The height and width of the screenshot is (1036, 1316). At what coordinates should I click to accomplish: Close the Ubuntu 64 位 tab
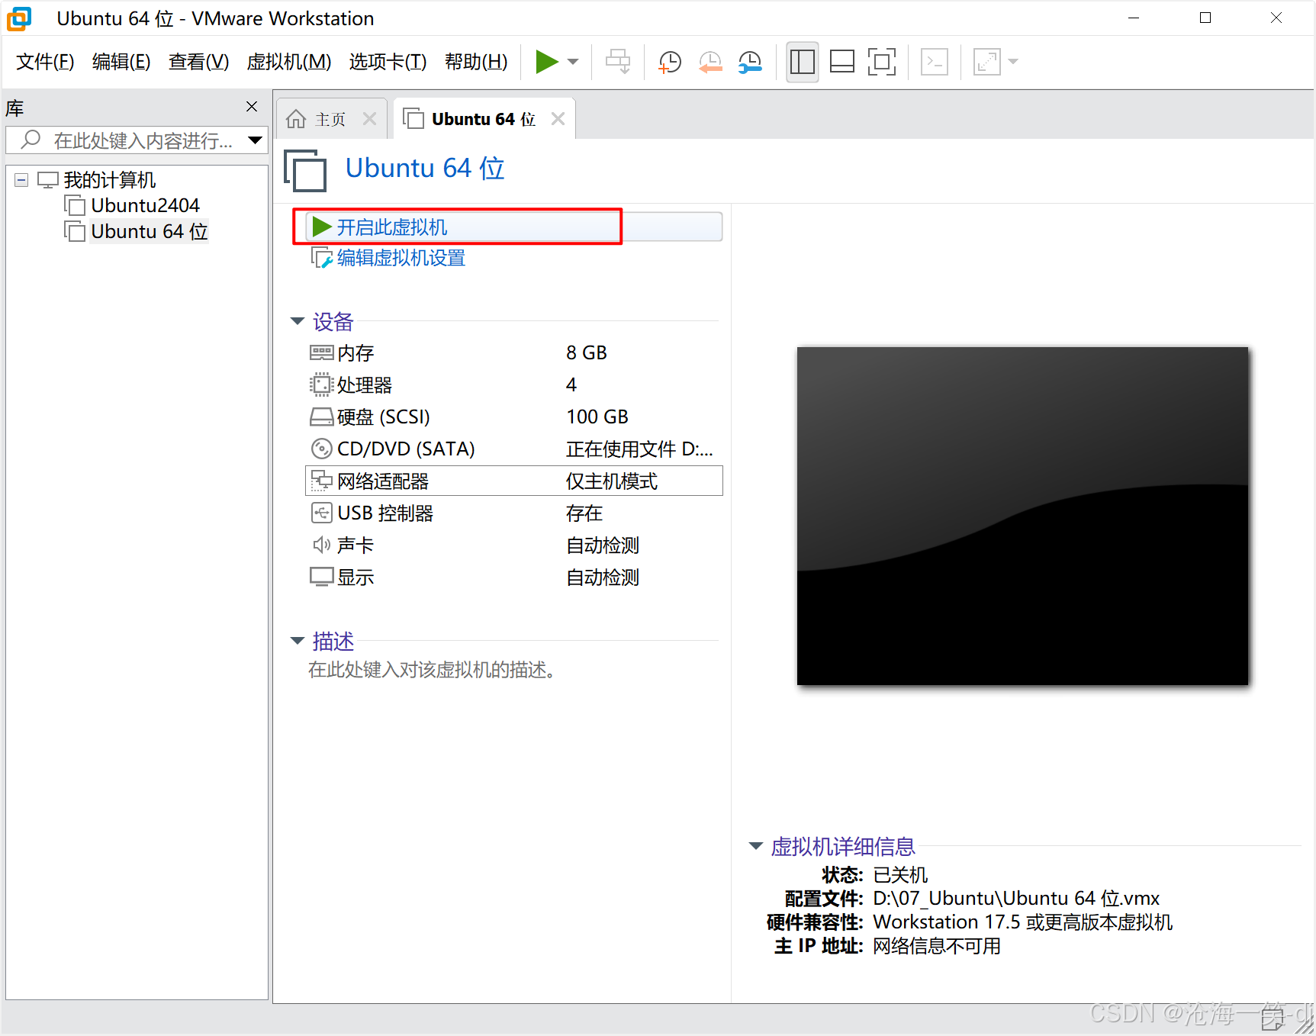[558, 119]
